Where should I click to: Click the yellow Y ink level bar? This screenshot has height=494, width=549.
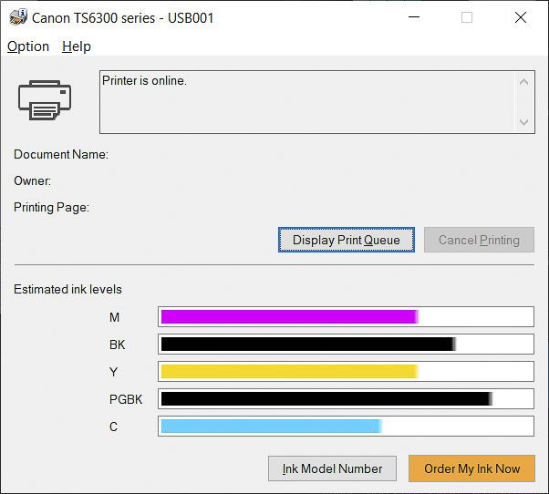tap(346, 371)
